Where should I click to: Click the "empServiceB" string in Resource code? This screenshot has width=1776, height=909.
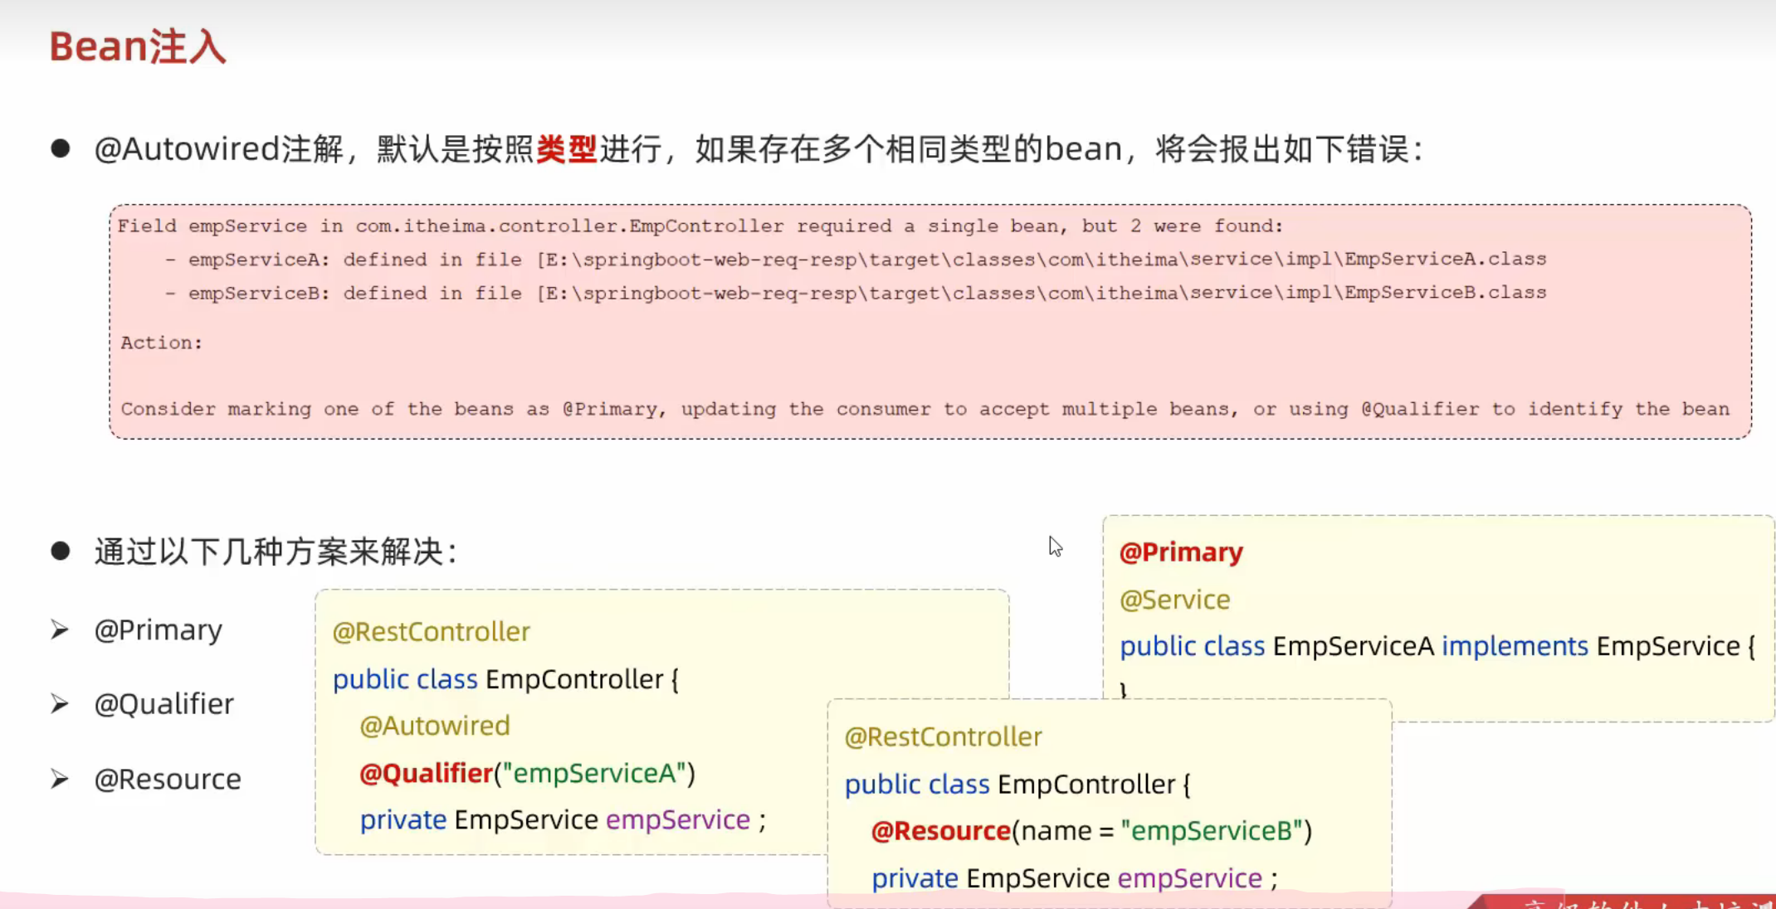pos(1212,831)
